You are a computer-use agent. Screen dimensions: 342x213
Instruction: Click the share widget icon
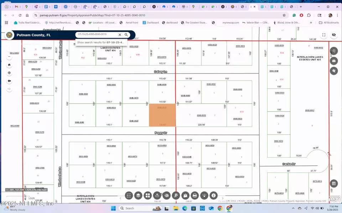(x=204, y=195)
